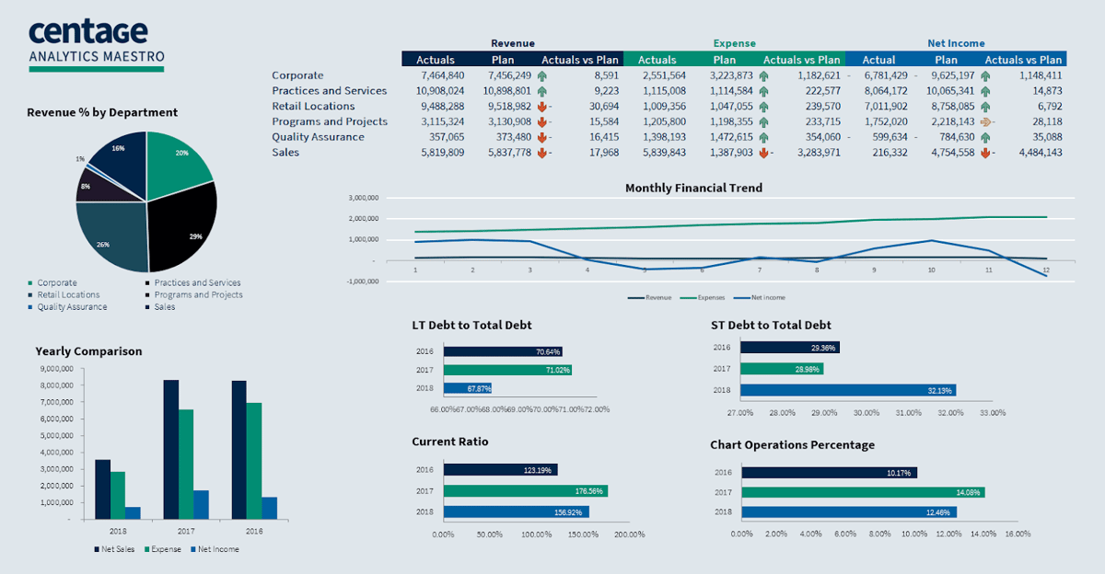This screenshot has width=1105, height=574.
Task: Select the 2018 bar in ST Debt to Total Debt
Action: point(847,390)
